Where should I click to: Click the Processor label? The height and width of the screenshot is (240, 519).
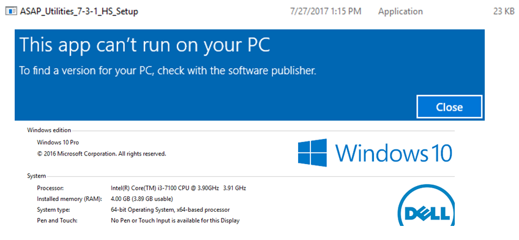[x=50, y=189]
